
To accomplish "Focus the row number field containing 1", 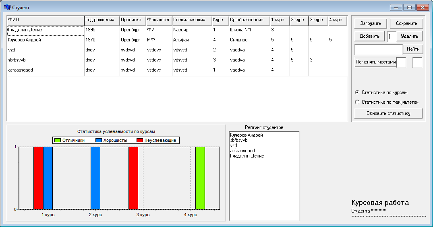I will [391, 37].
